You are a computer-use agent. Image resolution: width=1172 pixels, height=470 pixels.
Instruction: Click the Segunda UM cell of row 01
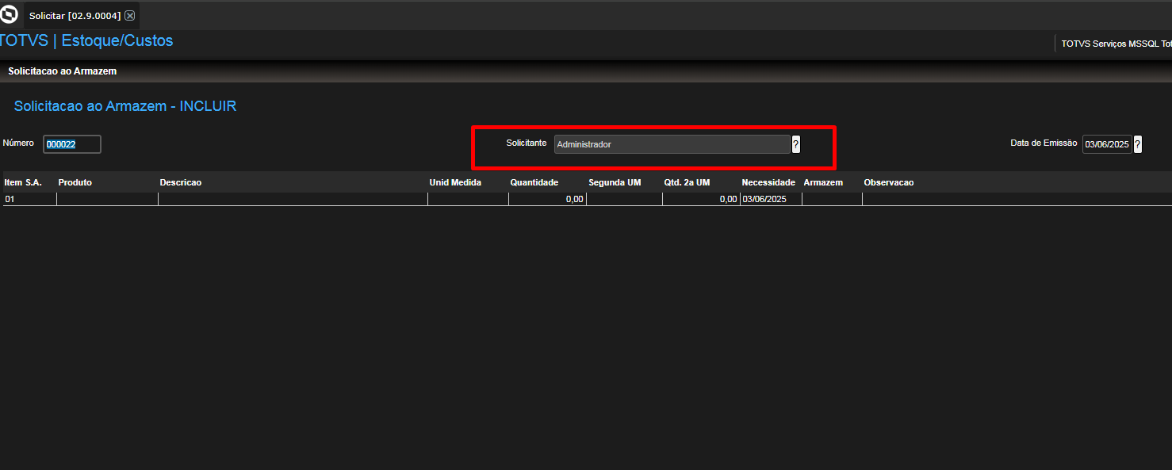coord(624,199)
